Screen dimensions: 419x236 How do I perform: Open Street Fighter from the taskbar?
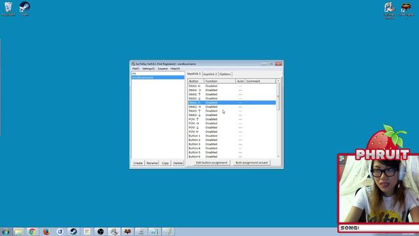click(128, 231)
